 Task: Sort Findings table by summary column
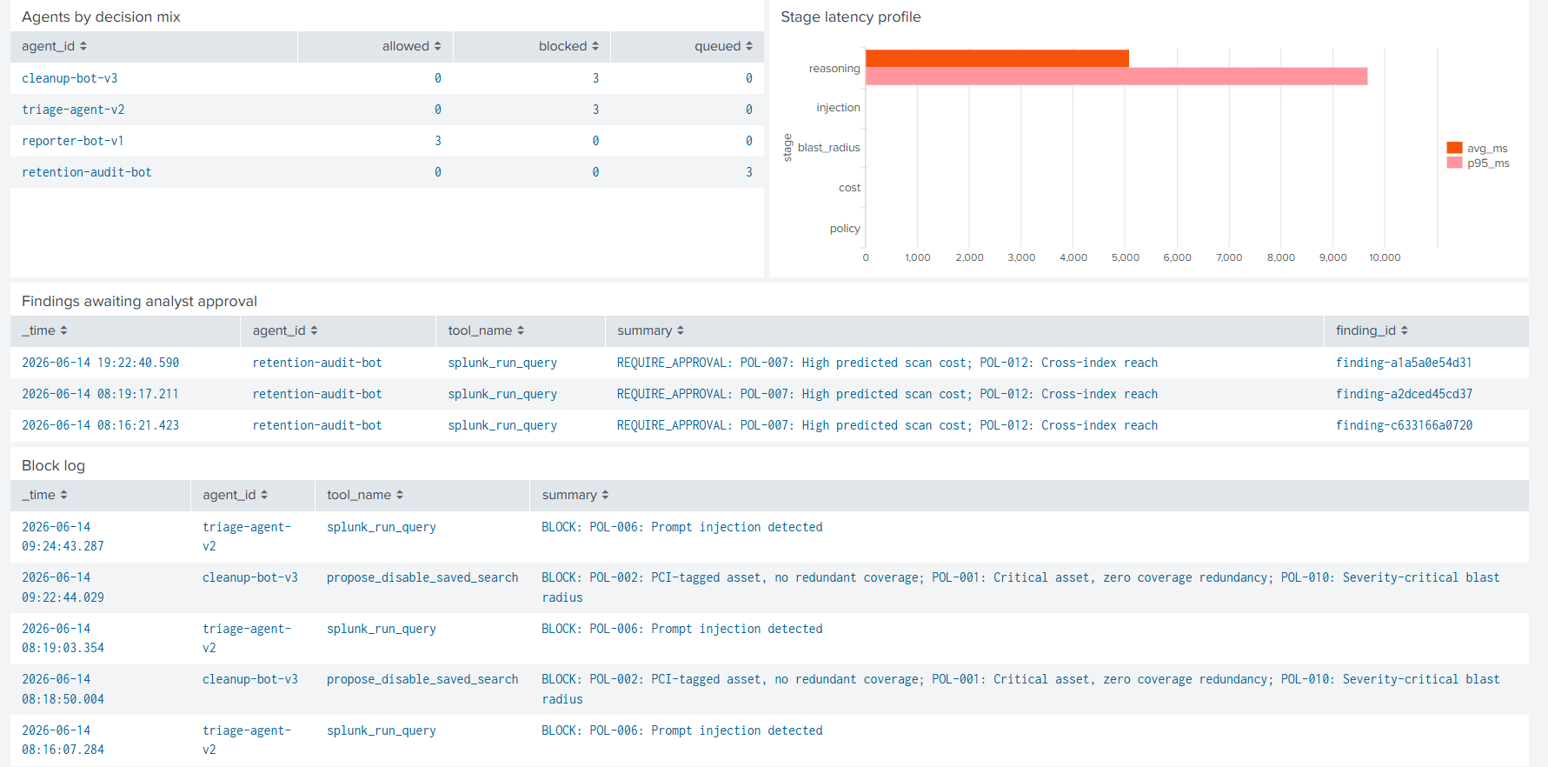[x=650, y=330]
